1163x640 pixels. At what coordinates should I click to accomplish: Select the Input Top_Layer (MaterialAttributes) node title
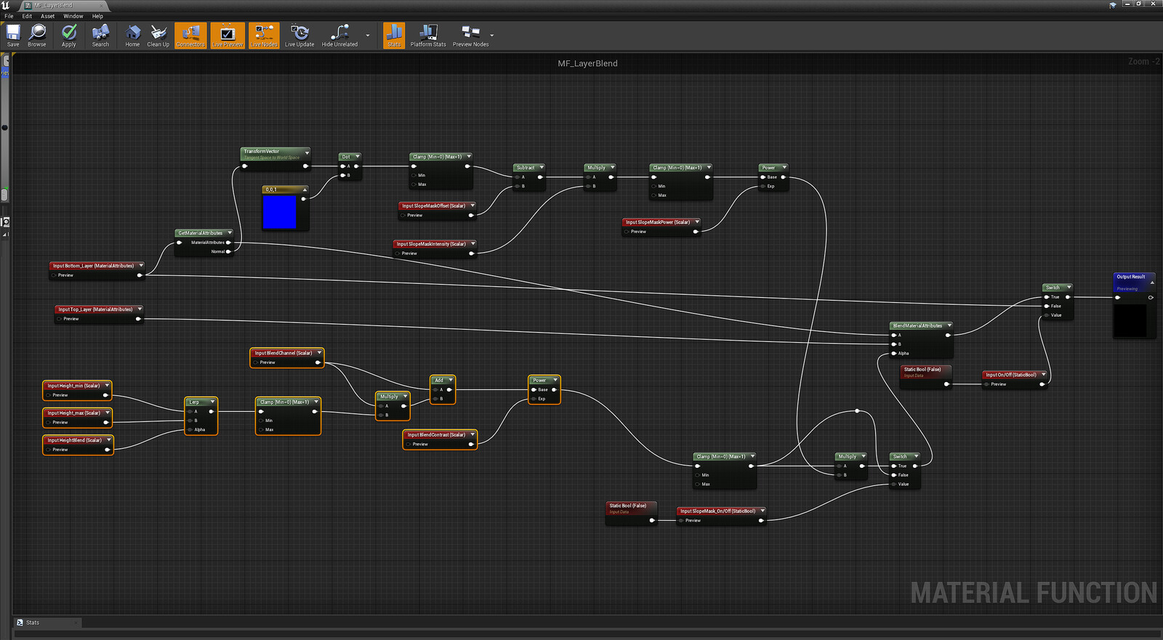tap(95, 309)
